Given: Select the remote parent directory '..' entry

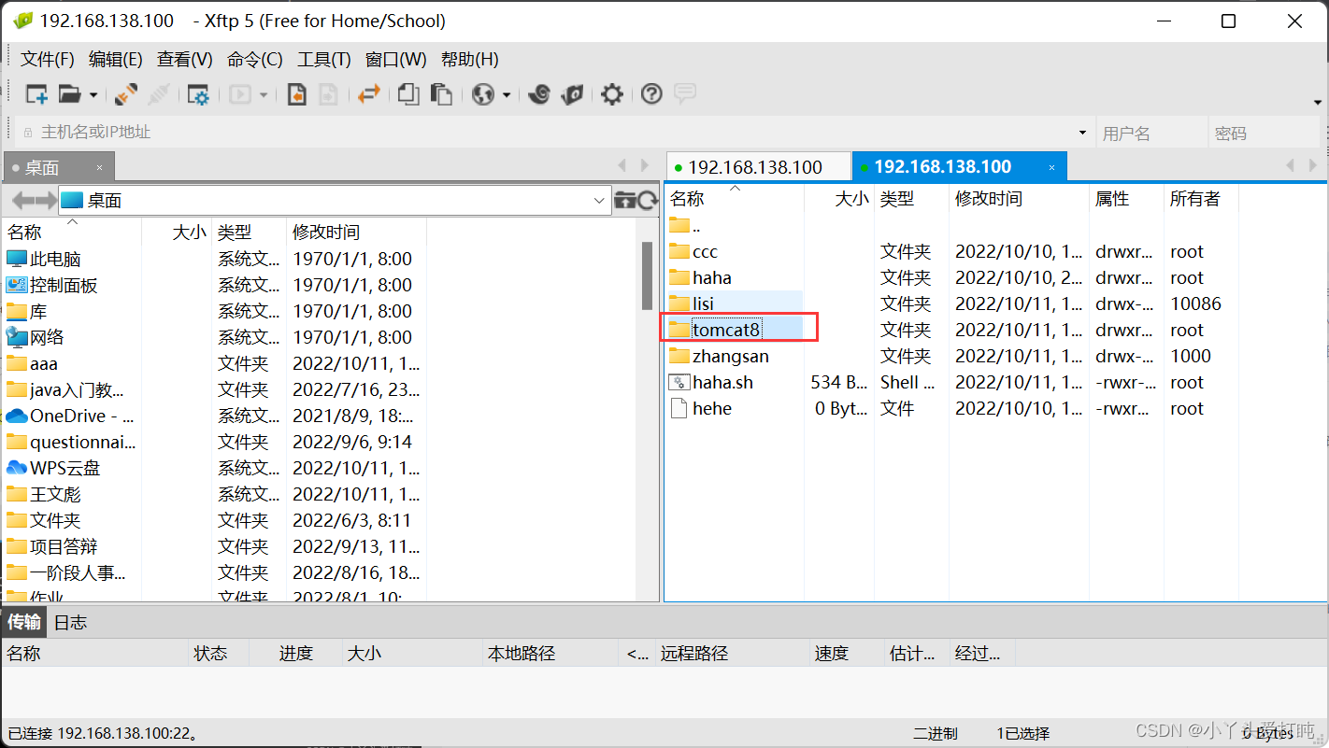Looking at the screenshot, I should coord(685,226).
